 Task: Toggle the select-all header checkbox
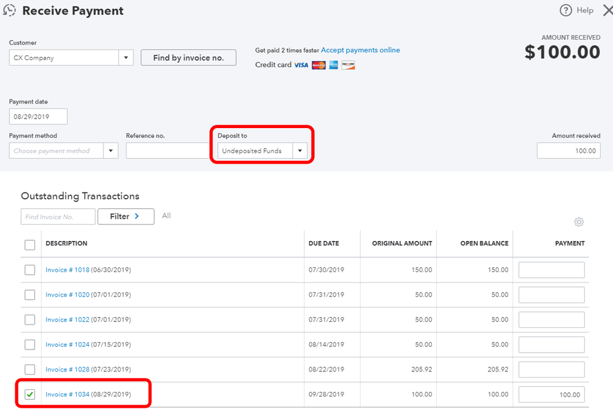[29, 245]
